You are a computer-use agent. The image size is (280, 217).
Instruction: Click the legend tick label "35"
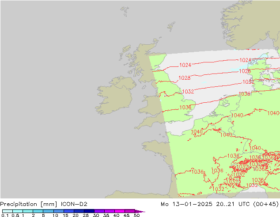click(106, 215)
